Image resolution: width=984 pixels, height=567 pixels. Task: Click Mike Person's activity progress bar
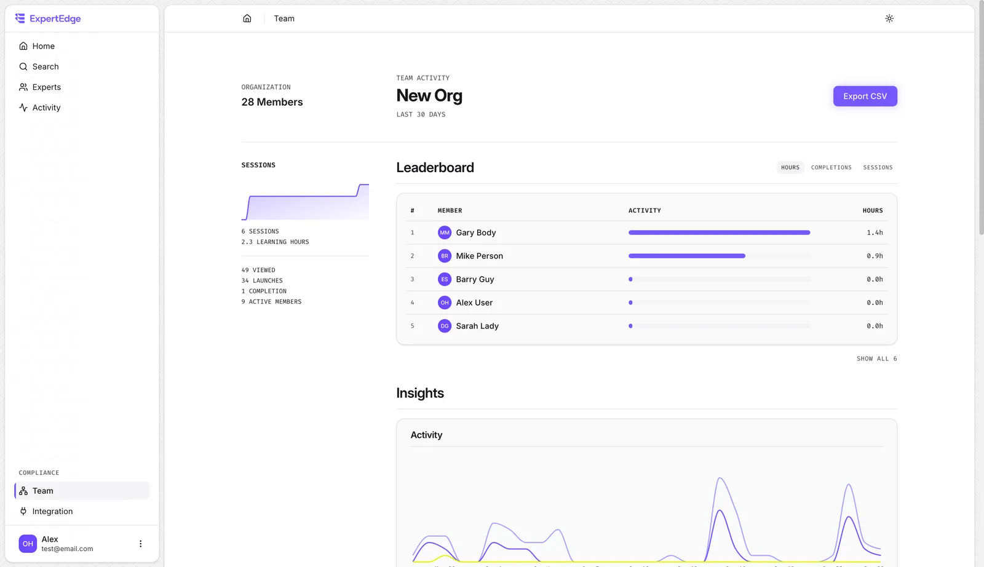click(x=719, y=256)
